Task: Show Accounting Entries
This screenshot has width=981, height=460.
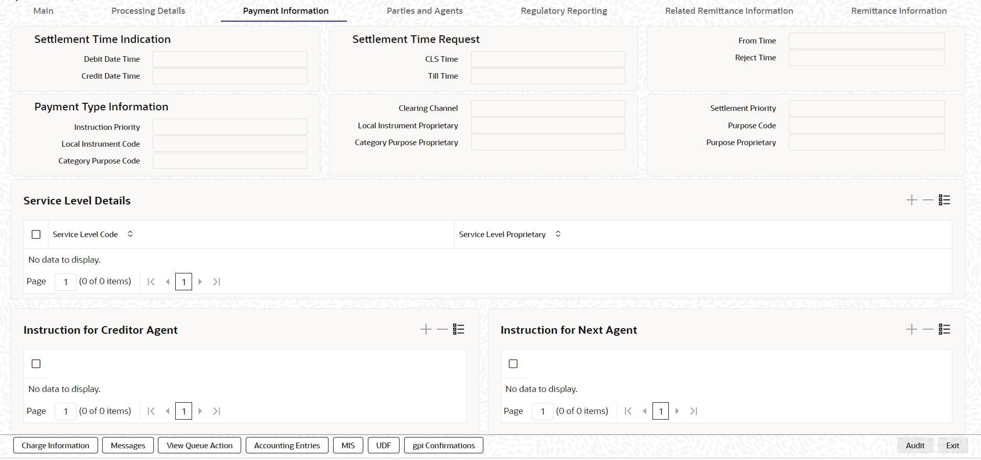Action: click(x=287, y=445)
